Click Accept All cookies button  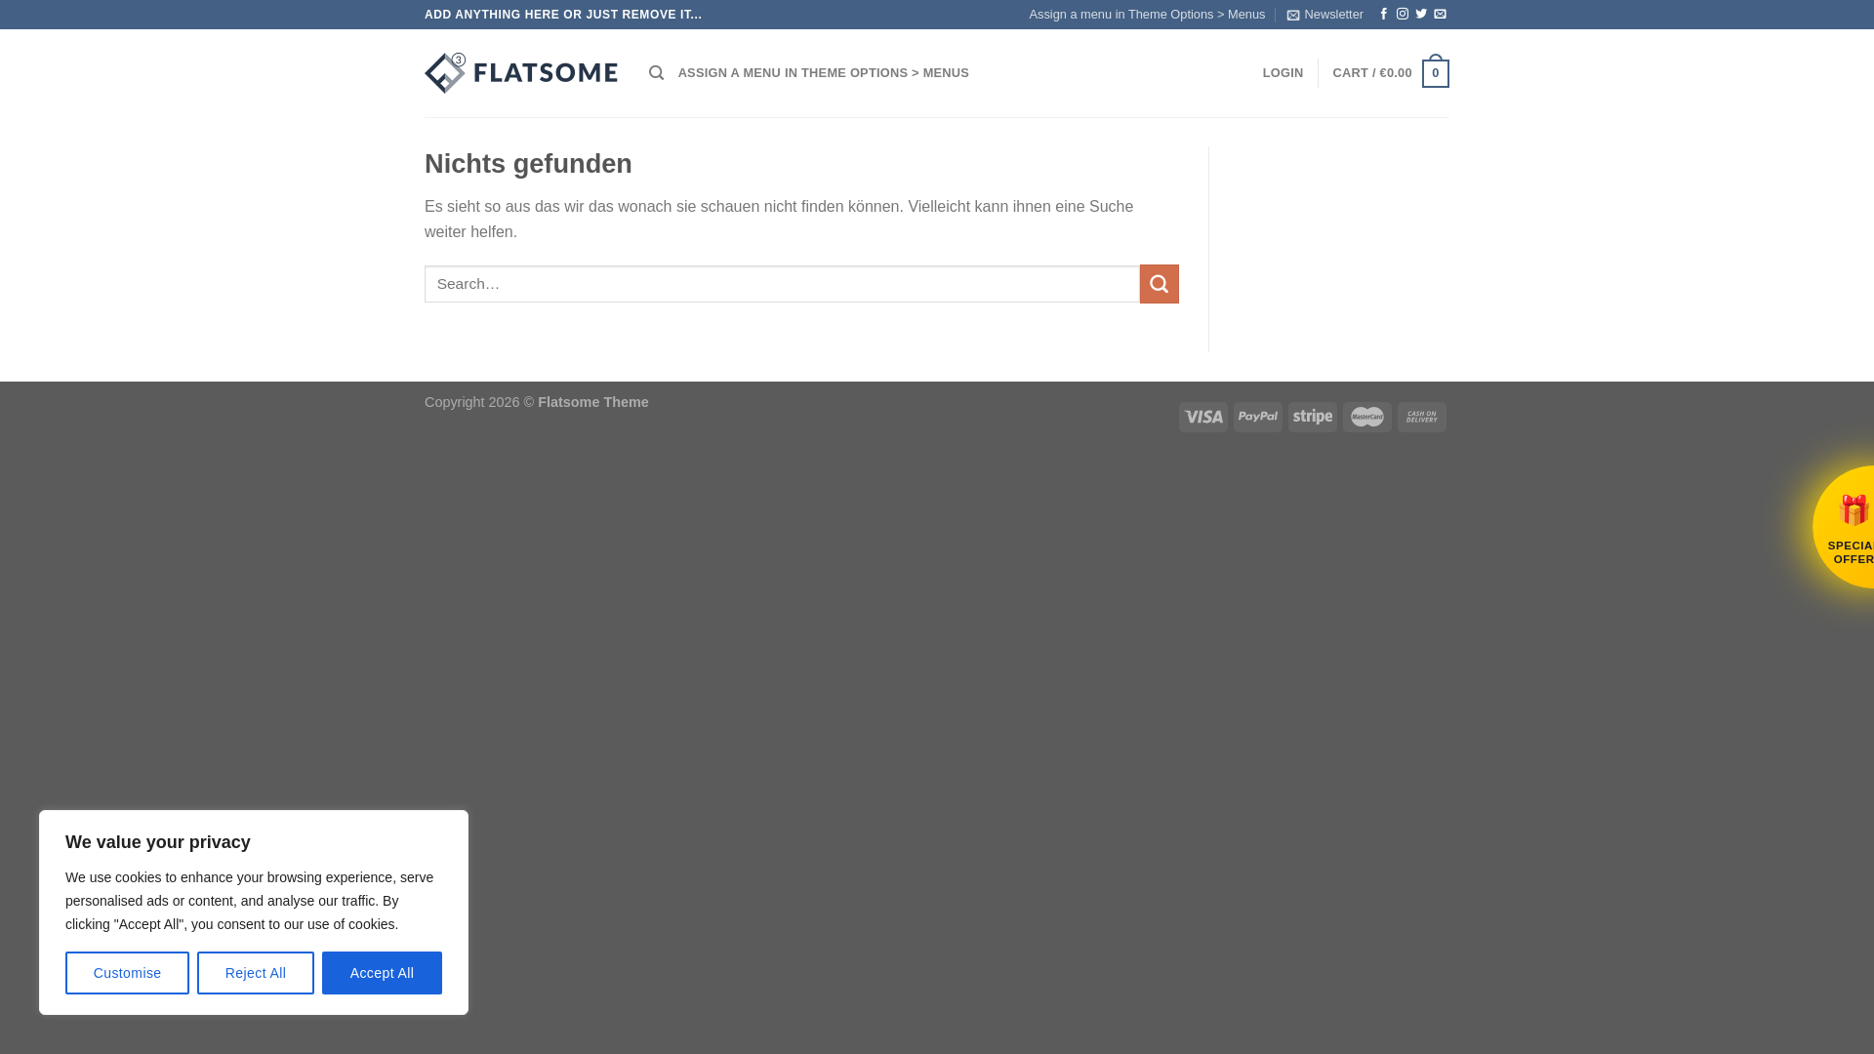point(382,973)
